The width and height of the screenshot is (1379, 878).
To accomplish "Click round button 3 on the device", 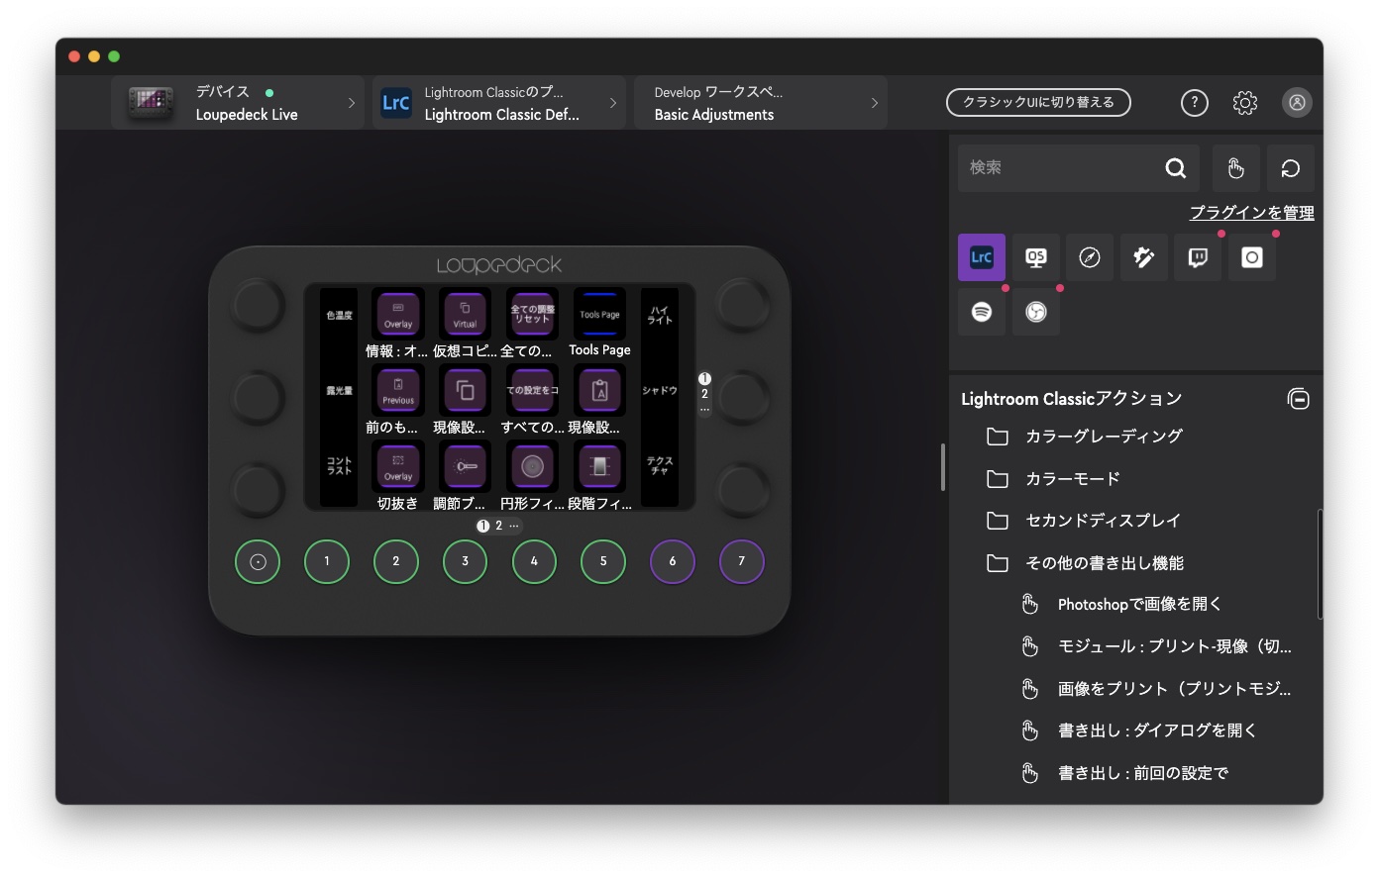I will (x=466, y=561).
